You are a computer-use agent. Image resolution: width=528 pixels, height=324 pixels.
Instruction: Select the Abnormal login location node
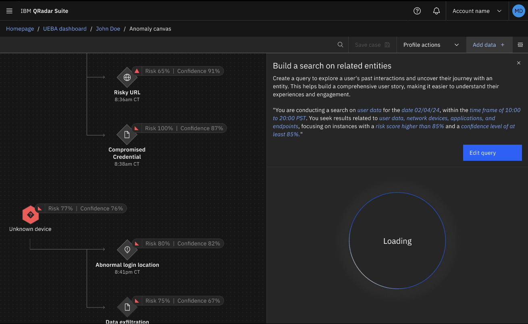pyautogui.click(x=127, y=250)
